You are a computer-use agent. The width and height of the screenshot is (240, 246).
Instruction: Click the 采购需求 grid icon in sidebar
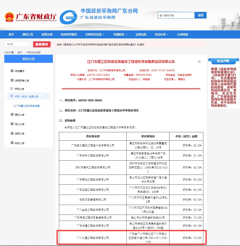pos(12,71)
